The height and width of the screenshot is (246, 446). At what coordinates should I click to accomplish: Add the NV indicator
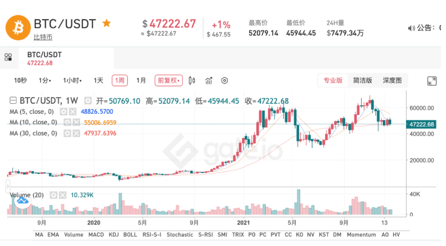coord(311,235)
